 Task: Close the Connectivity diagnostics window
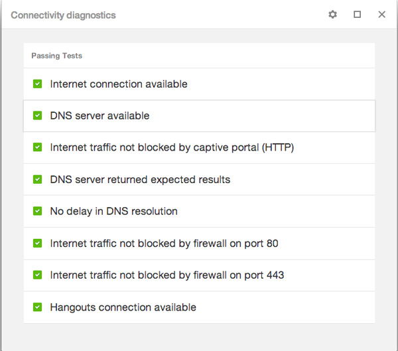382,15
